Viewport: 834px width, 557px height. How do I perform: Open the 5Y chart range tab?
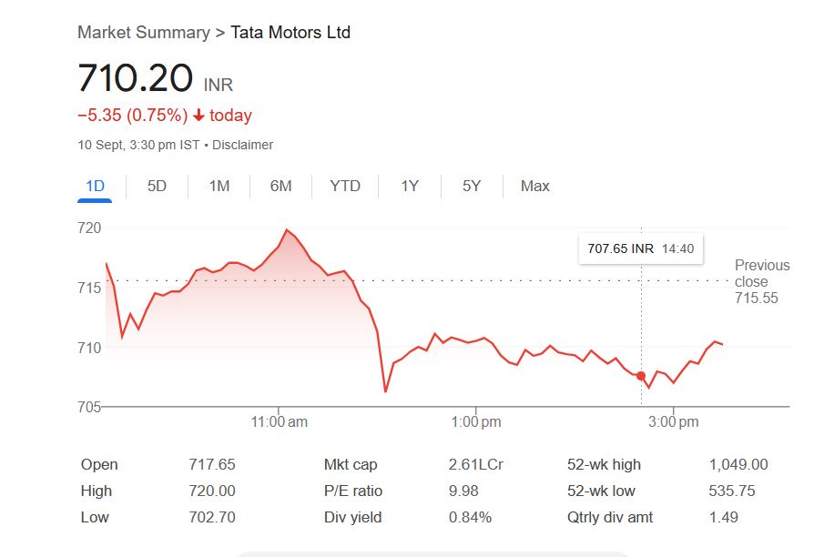(x=471, y=187)
